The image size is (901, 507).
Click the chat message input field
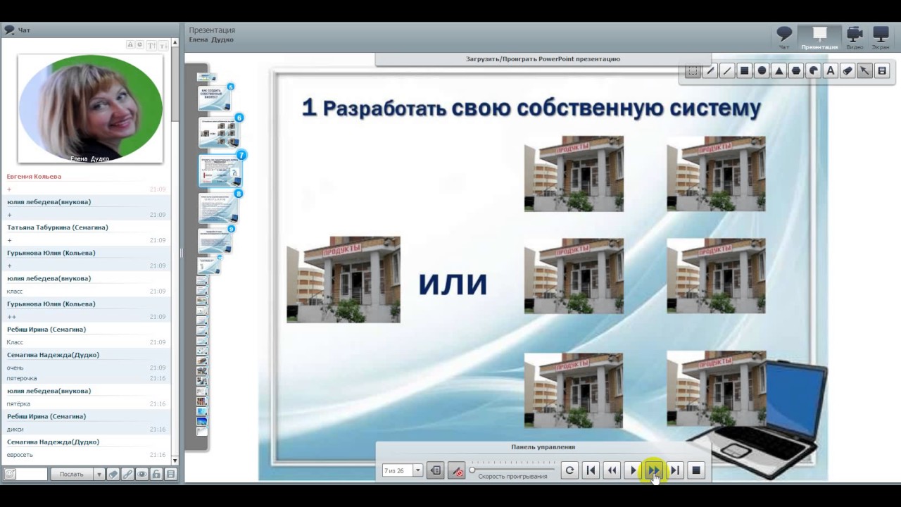pos(32,475)
